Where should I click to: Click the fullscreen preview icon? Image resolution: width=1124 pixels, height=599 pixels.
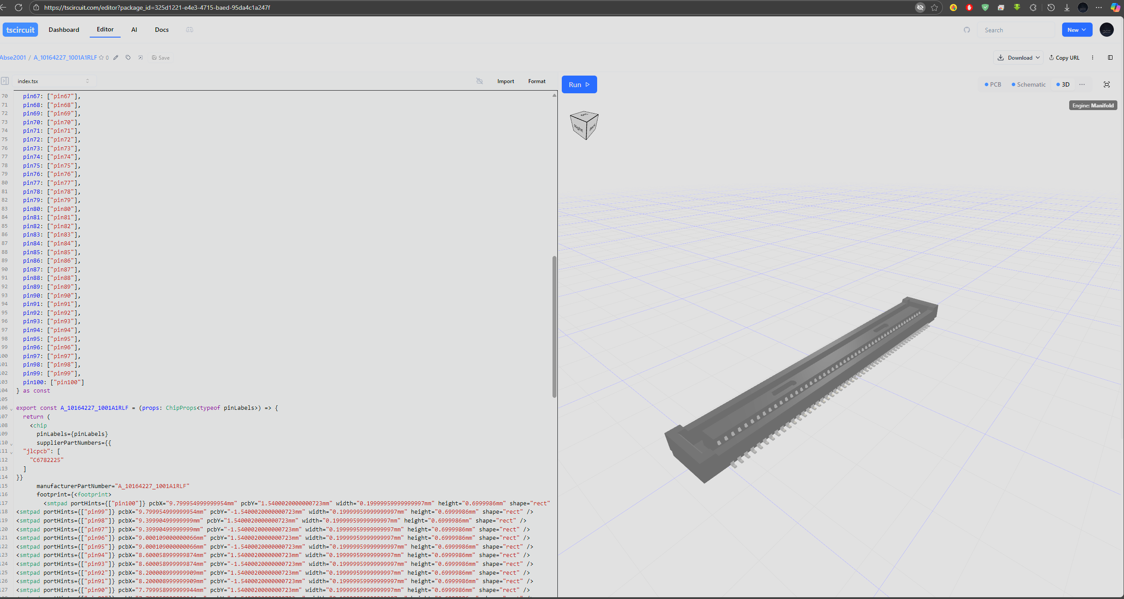coord(1107,84)
